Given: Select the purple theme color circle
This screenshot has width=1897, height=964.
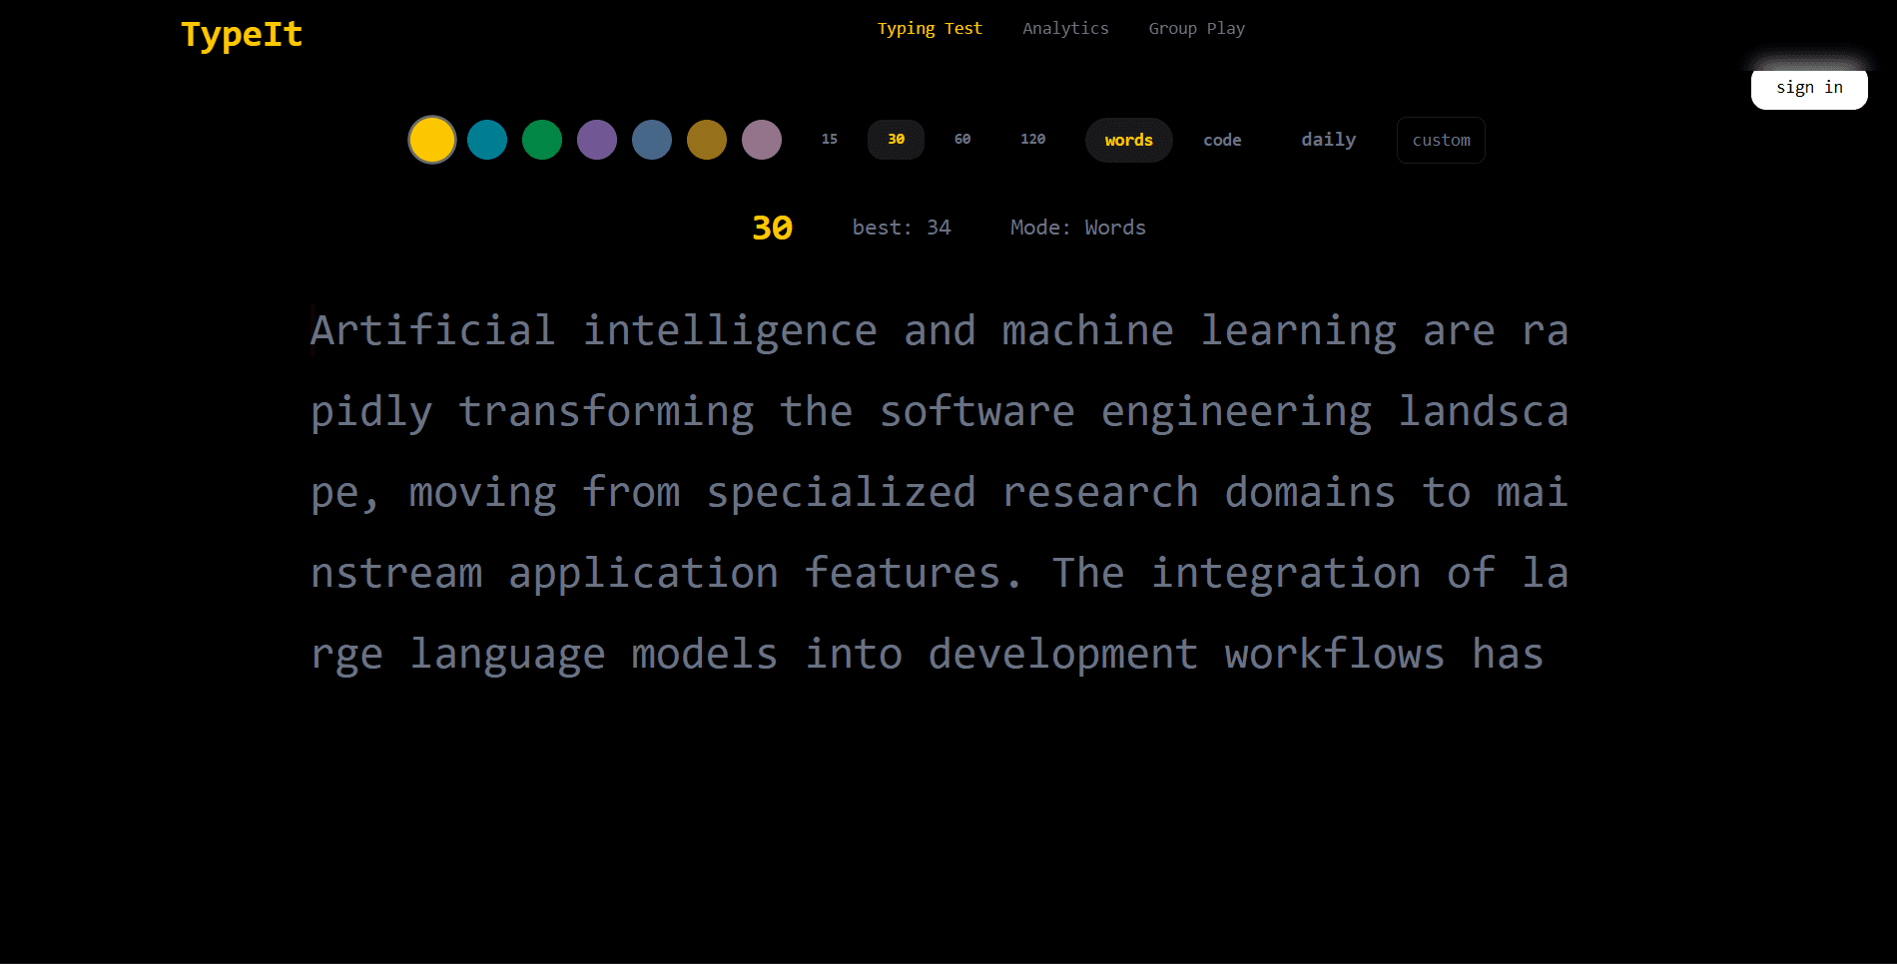Looking at the screenshot, I should pos(597,140).
